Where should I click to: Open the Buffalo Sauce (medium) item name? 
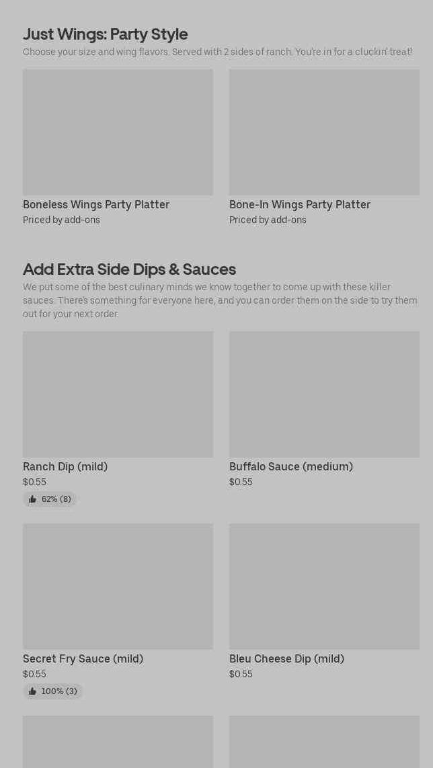(x=291, y=466)
